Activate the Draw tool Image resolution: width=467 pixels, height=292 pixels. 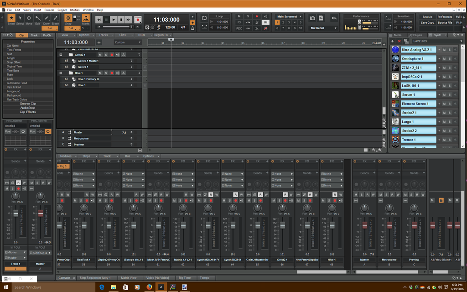click(46, 19)
